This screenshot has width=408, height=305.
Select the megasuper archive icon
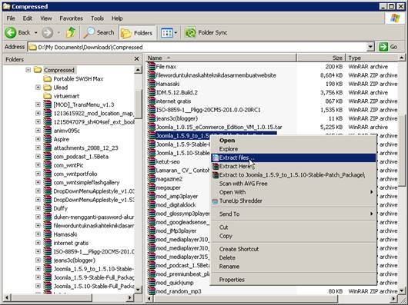click(x=151, y=187)
